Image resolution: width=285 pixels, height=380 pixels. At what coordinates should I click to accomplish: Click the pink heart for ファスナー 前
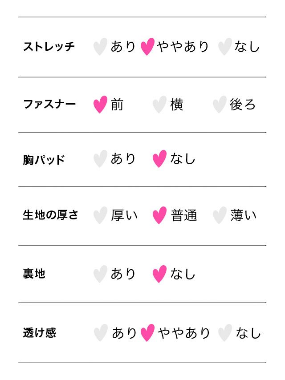tap(101, 105)
